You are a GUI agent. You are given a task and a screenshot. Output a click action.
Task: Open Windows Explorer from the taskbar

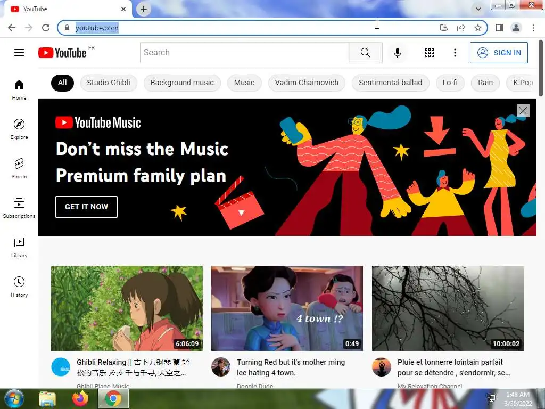[47, 398]
